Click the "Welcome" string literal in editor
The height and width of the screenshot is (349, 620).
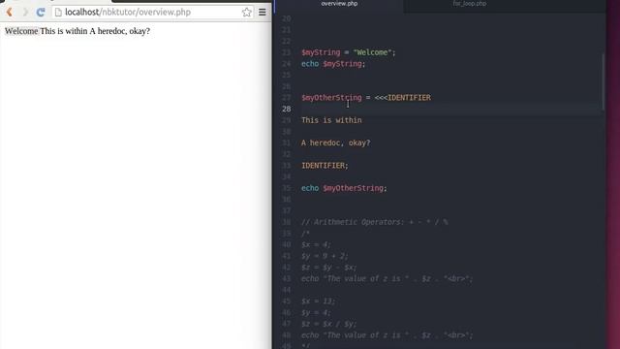coord(372,52)
